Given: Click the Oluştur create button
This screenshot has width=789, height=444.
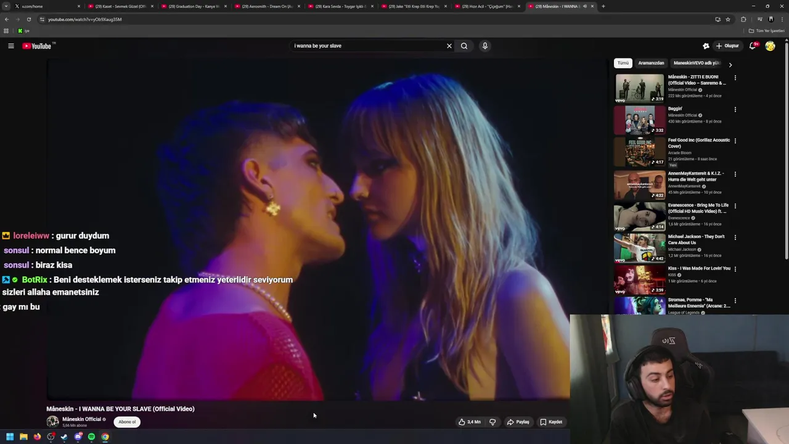Looking at the screenshot, I should coord(727,46).
